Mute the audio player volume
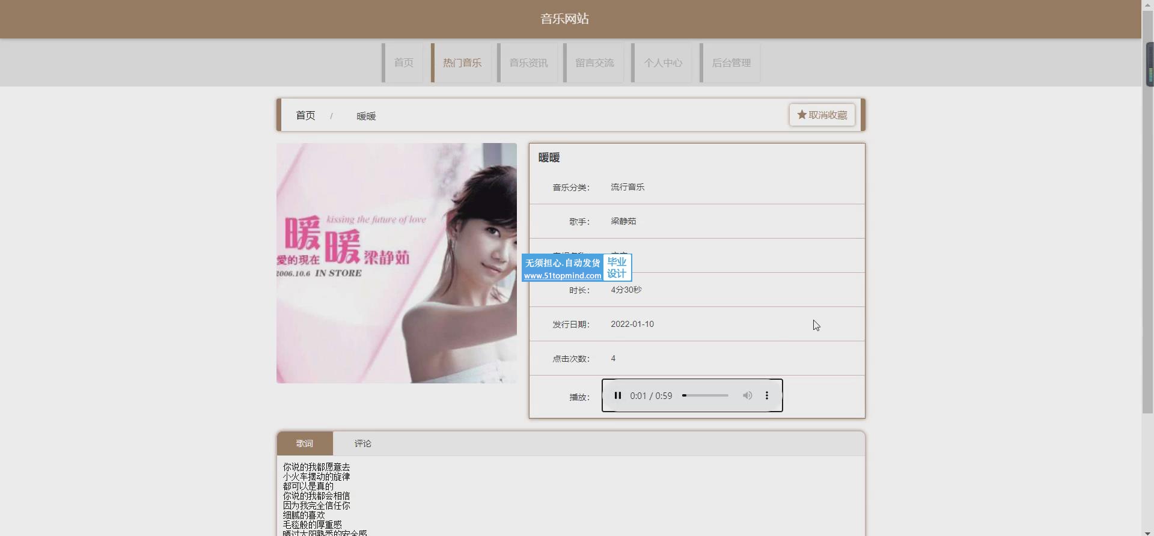 (747, 395)
